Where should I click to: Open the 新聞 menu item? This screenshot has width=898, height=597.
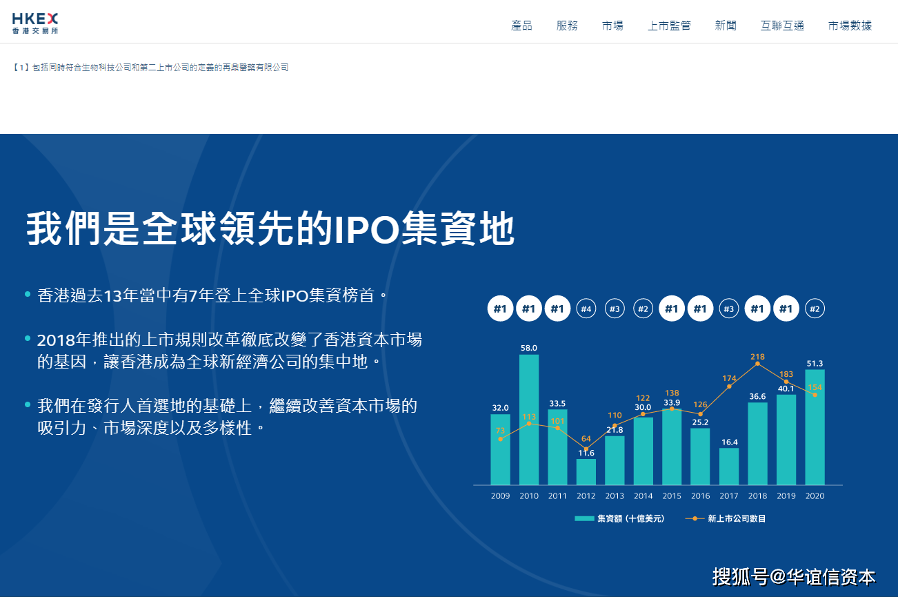[x=726, y=26]
